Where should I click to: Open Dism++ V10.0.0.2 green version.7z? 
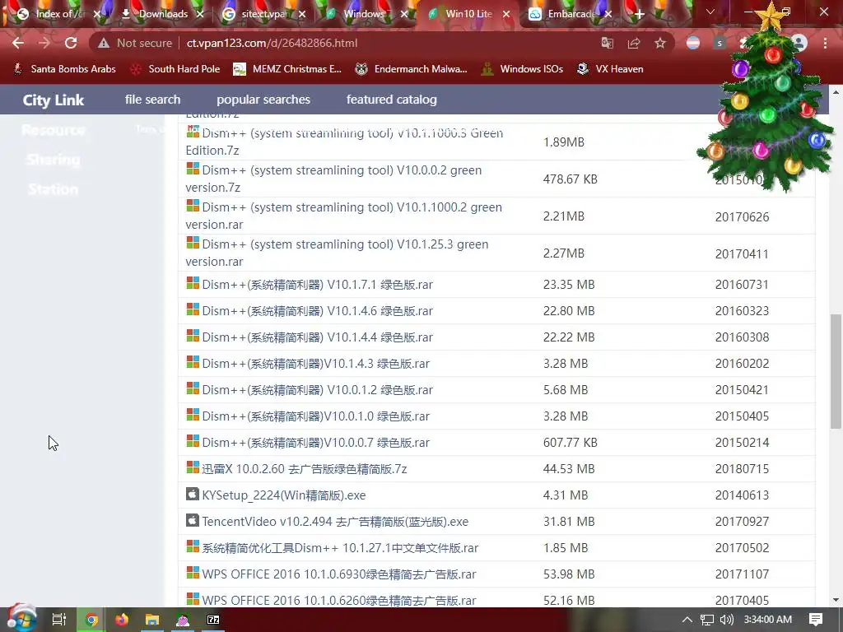(333, 179)
